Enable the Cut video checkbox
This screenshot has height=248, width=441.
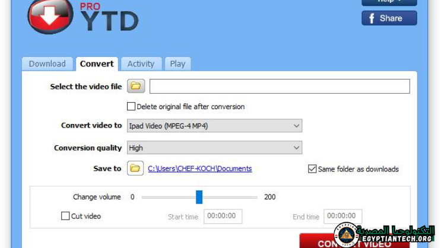point(65,216)
